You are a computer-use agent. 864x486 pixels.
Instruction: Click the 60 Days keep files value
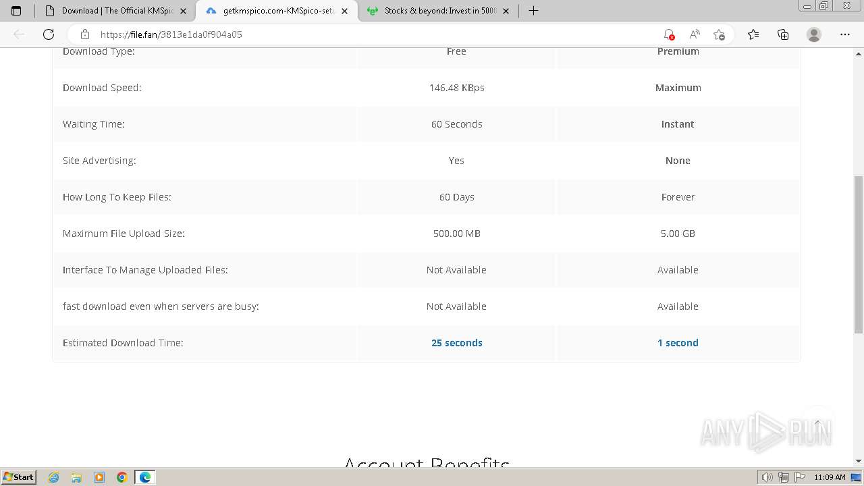coord(457,197)
